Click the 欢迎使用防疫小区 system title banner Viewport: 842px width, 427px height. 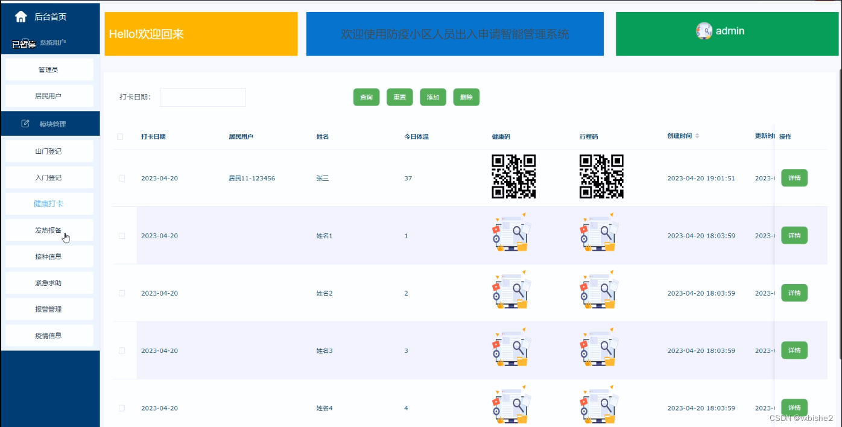(455, 34)
